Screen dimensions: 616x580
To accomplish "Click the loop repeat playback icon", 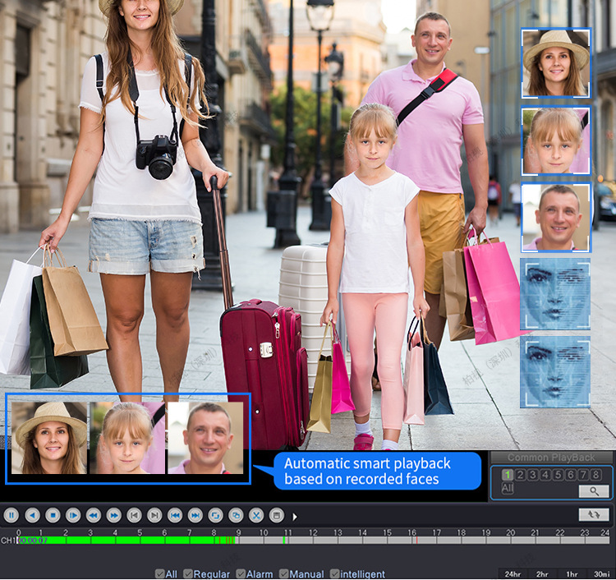I will 215,515.
